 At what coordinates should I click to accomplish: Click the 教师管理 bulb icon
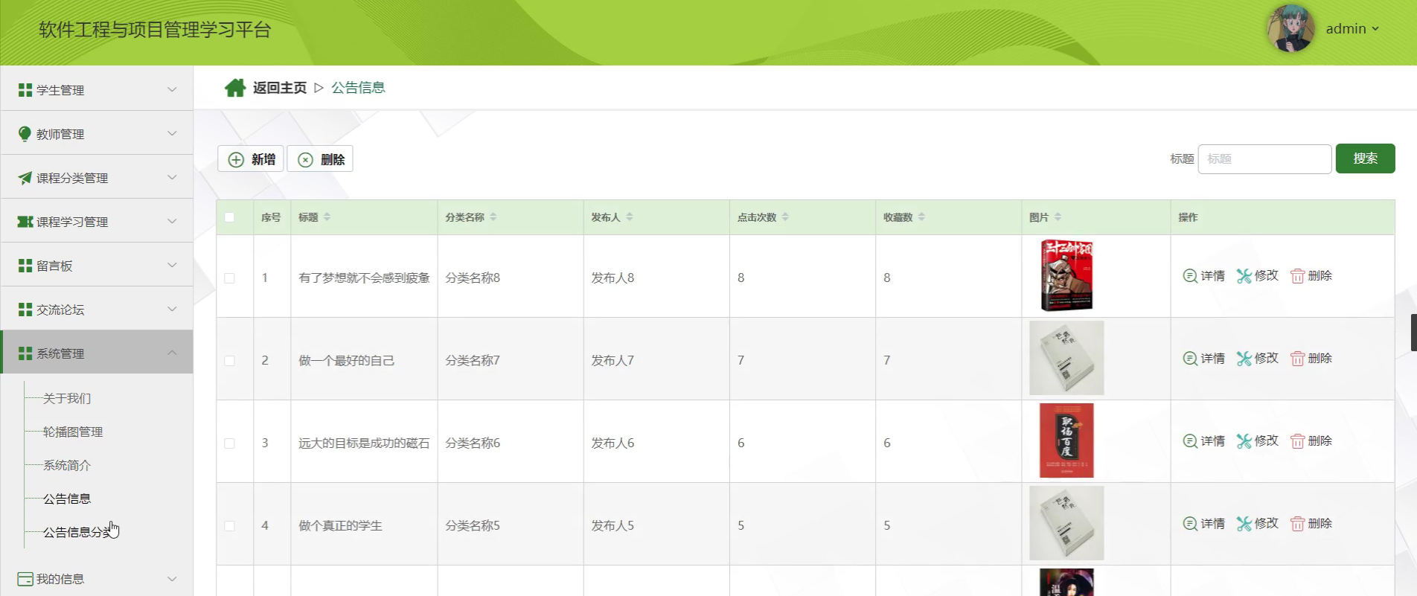[25, 134]
